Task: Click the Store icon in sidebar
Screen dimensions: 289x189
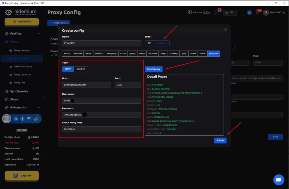Action: point(7,100)
